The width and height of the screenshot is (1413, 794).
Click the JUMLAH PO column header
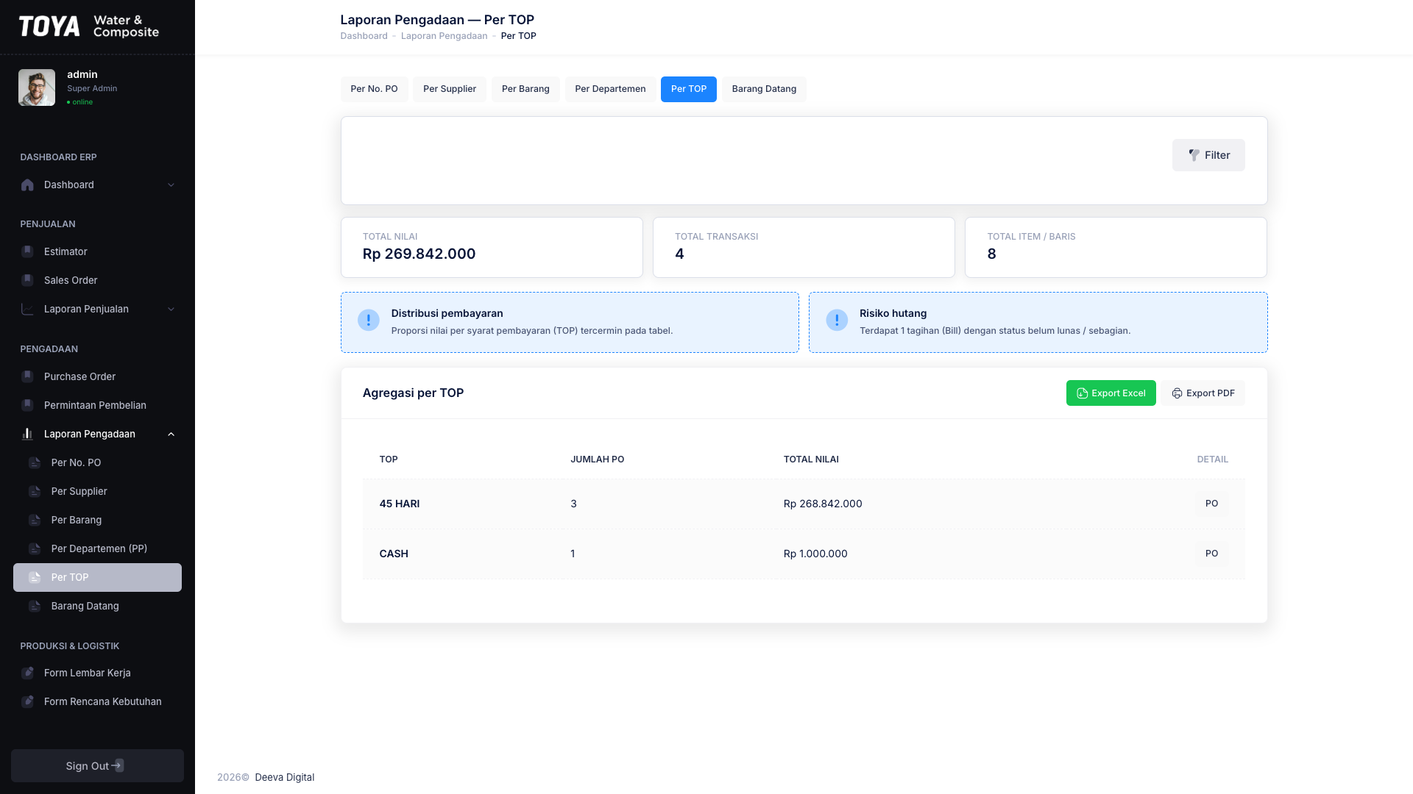click(597, 459)
